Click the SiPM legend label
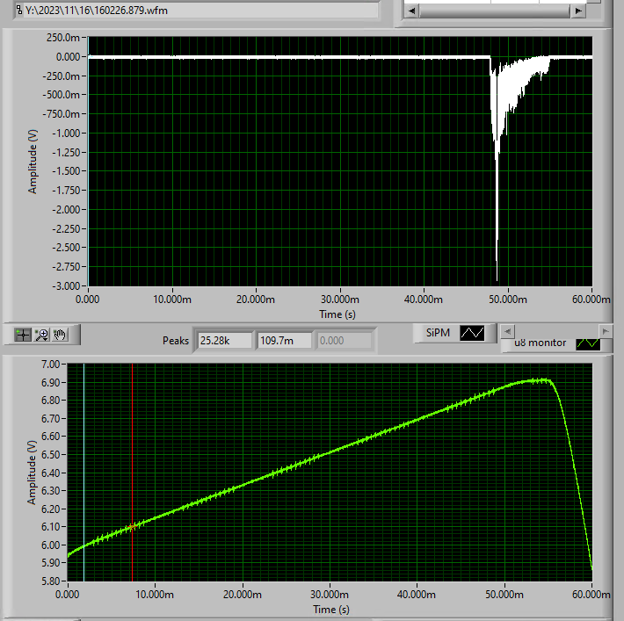The height and width of the screenshot is (621, 624). (438, 333)
